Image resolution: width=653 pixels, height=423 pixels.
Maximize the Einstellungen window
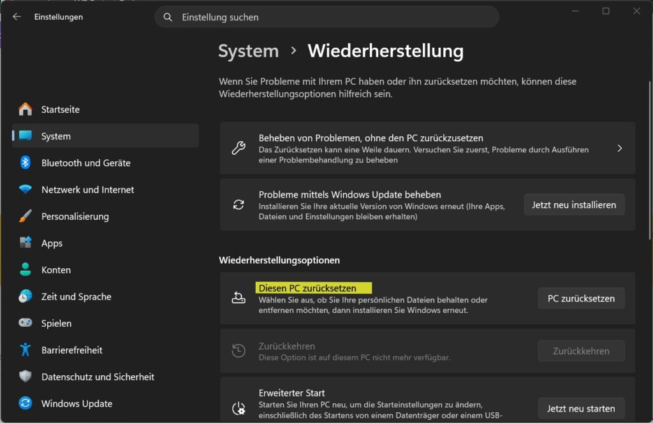click(606, 11)
